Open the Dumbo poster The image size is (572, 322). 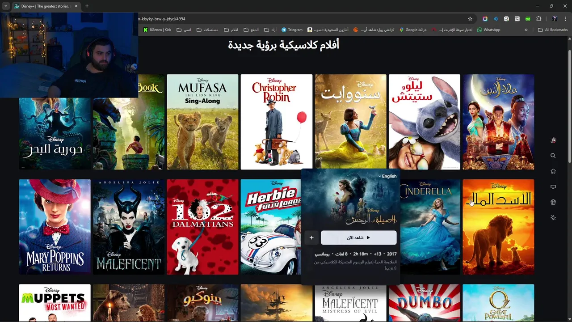coord(424,303)
